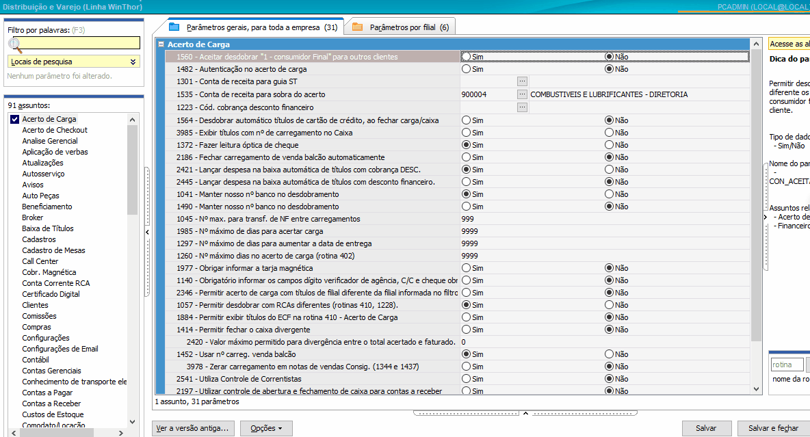Image resolution: width=810 pixels, height=437 pixels.
Task: Open Baixa de Títulos subject
Action: (47, 228)
